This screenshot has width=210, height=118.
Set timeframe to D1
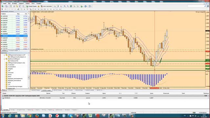54,9
